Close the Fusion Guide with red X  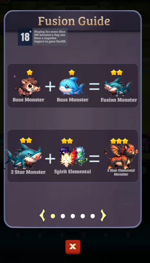click(73, 247)
